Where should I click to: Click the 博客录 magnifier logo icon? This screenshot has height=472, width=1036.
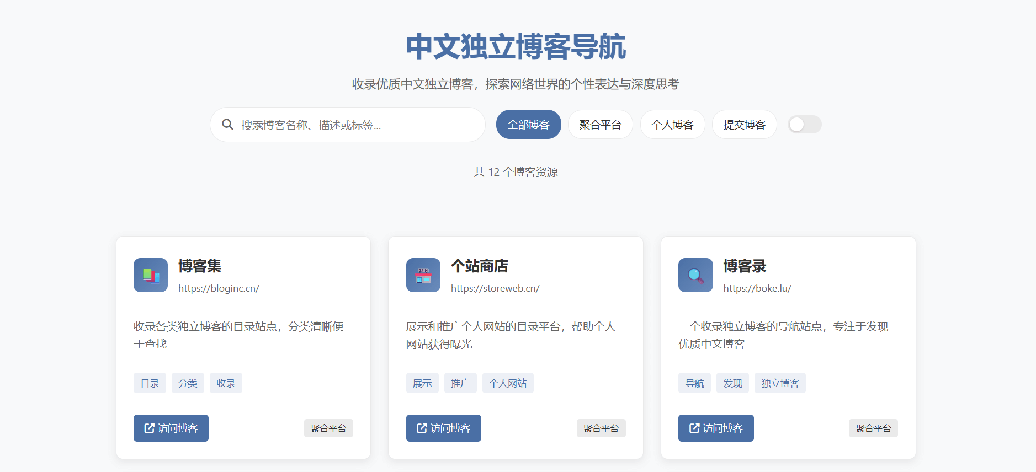click(x=695, y=275)
